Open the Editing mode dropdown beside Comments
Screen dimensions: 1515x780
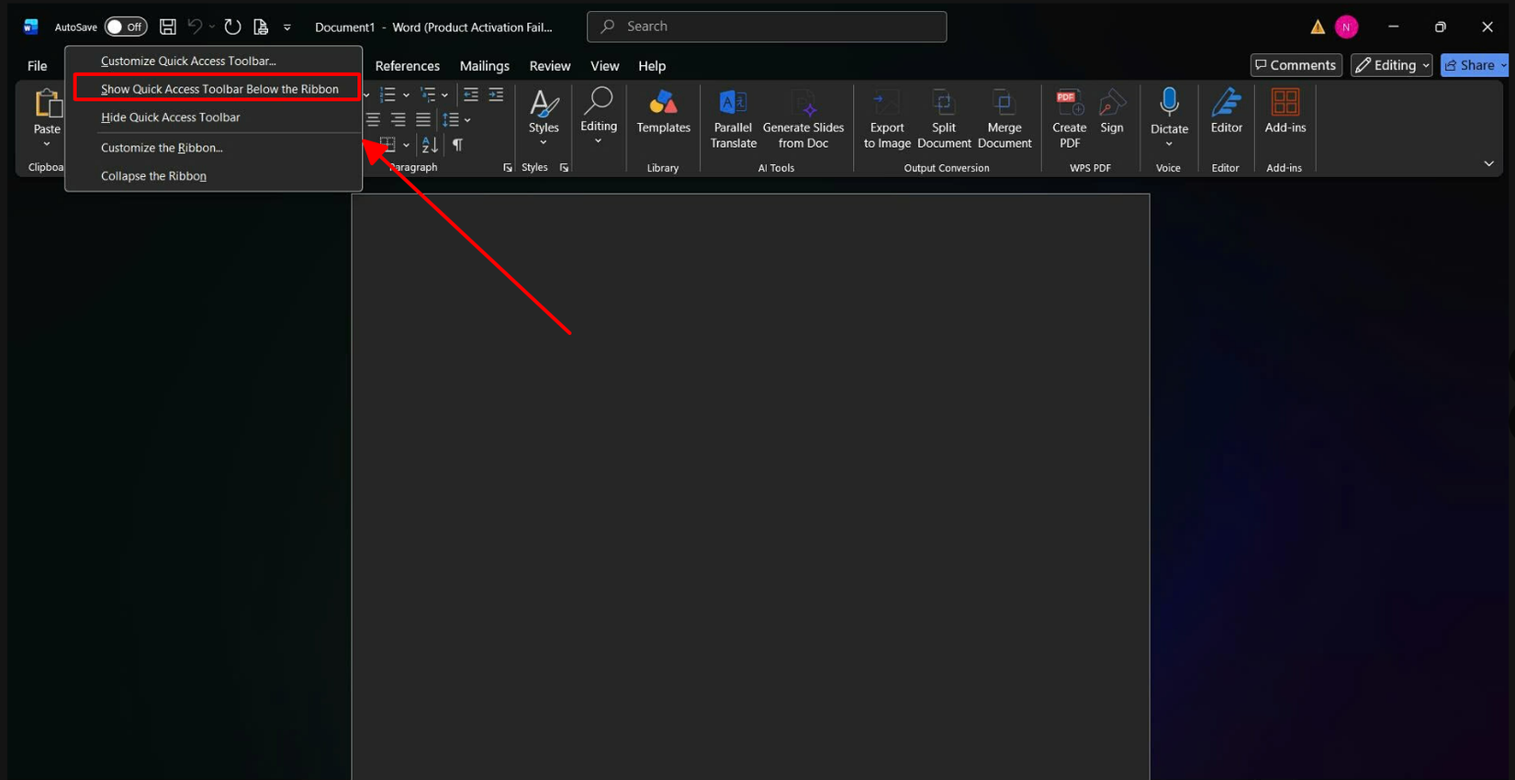(1392, 65)
